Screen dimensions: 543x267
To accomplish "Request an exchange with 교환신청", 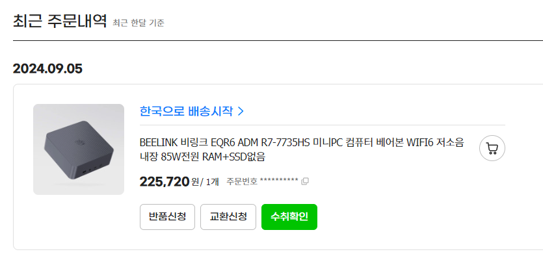I will 228,217.
